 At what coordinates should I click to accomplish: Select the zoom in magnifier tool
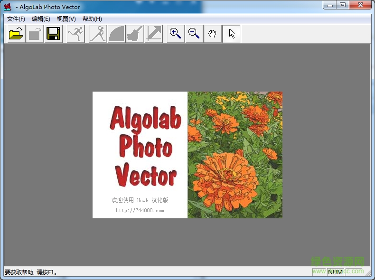point(176,34)
